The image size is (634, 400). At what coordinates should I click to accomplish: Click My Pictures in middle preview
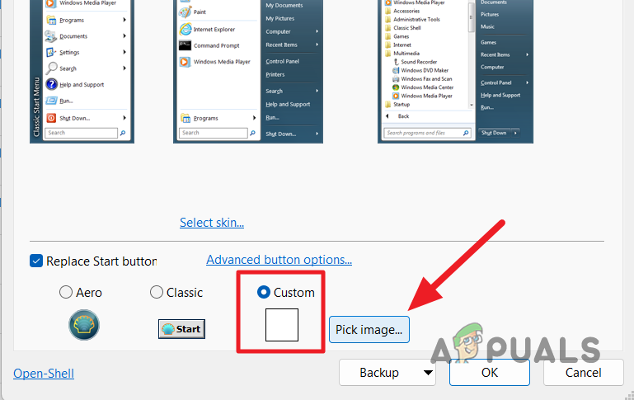(x=279, y=19)
